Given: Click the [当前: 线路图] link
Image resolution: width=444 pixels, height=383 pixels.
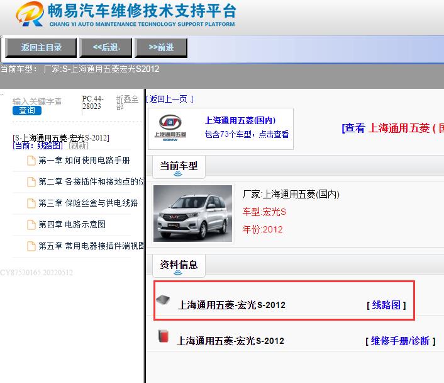Looking at the screenshot, I should click(x=38, y=146).
